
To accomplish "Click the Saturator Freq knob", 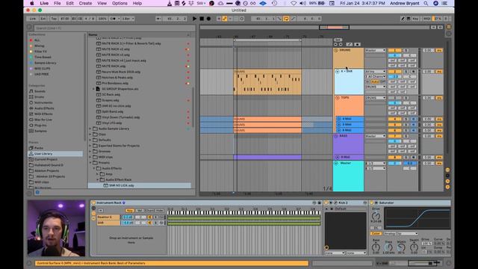I will click(388, 247).
